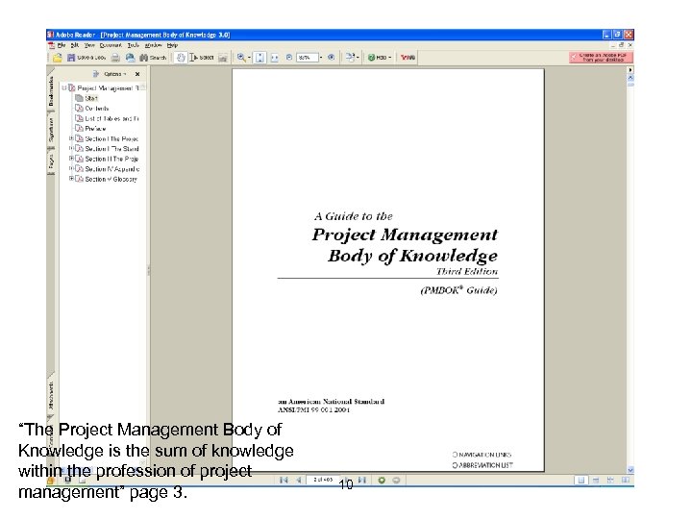This screenshot has width=692, height=519.
Task: Select the Zoom In magnifier tool
Action: (241, 58)
